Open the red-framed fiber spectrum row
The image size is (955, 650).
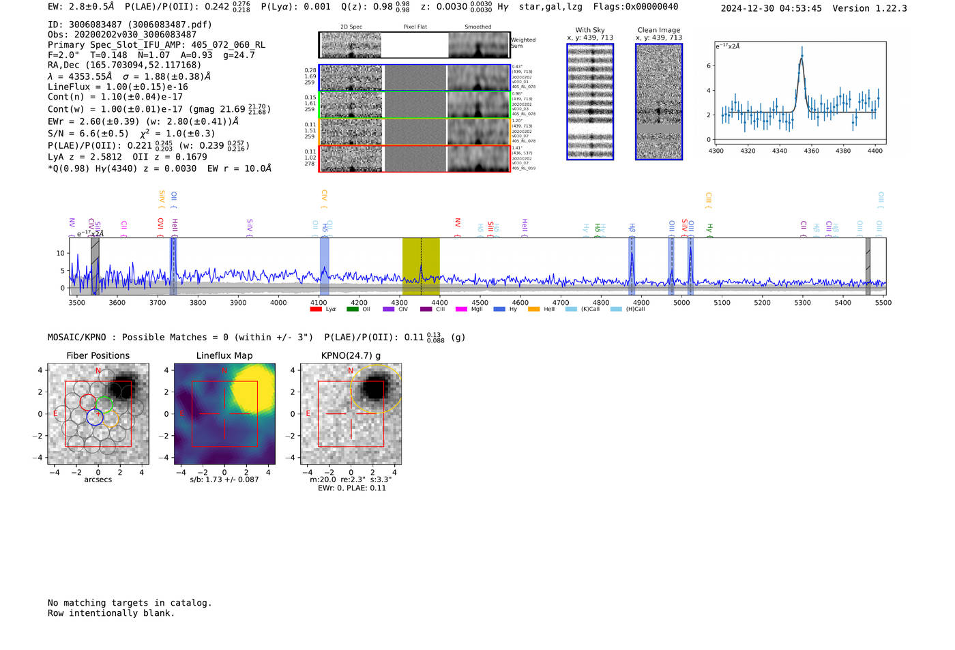[x=414, y=158]
